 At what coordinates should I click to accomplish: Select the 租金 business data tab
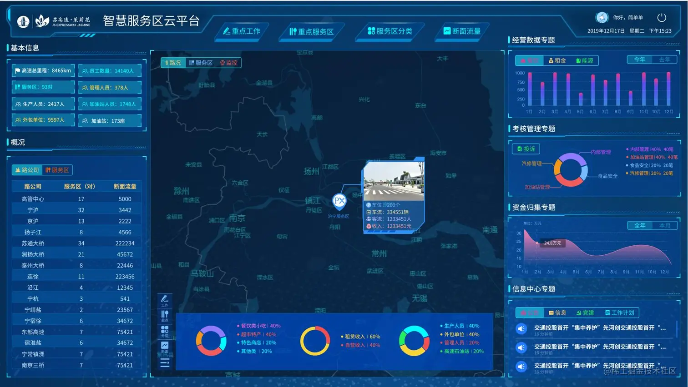point(557,60)
